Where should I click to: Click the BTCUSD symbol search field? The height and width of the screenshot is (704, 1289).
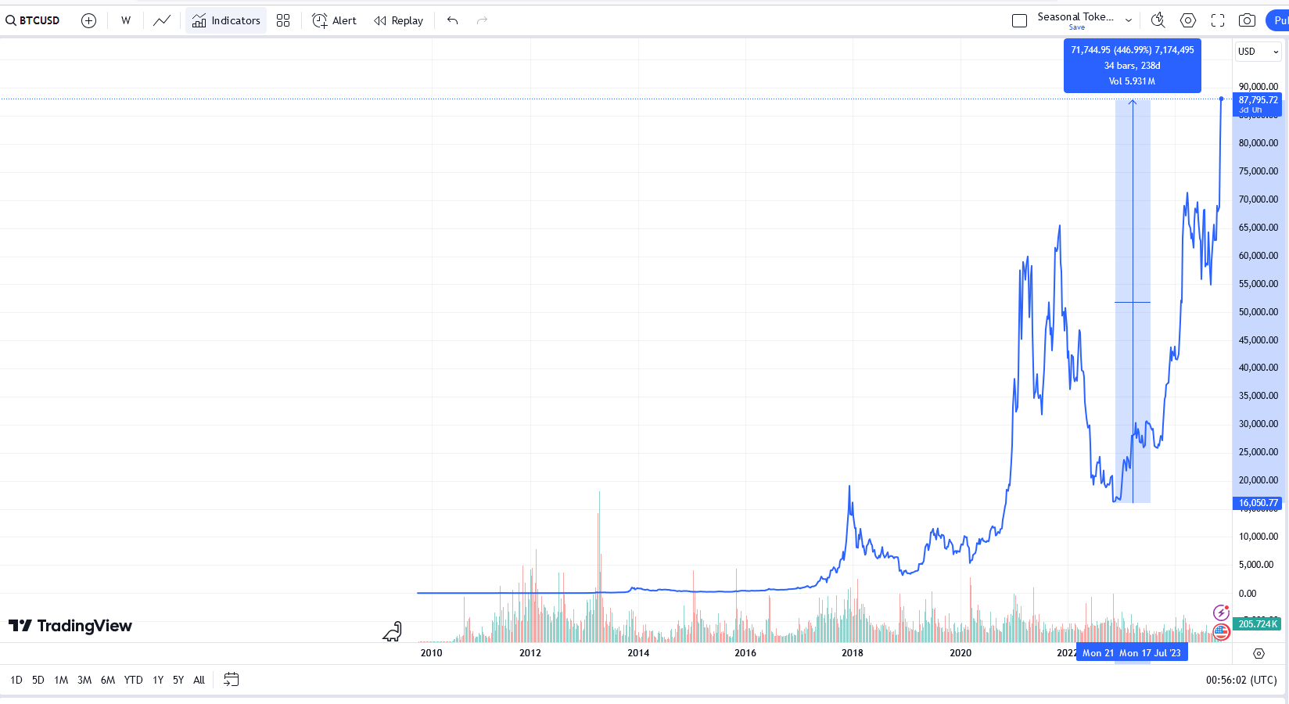[x=34, y=21]
